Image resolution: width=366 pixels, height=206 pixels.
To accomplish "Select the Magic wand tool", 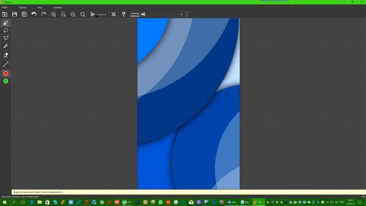I will point(6,46).
